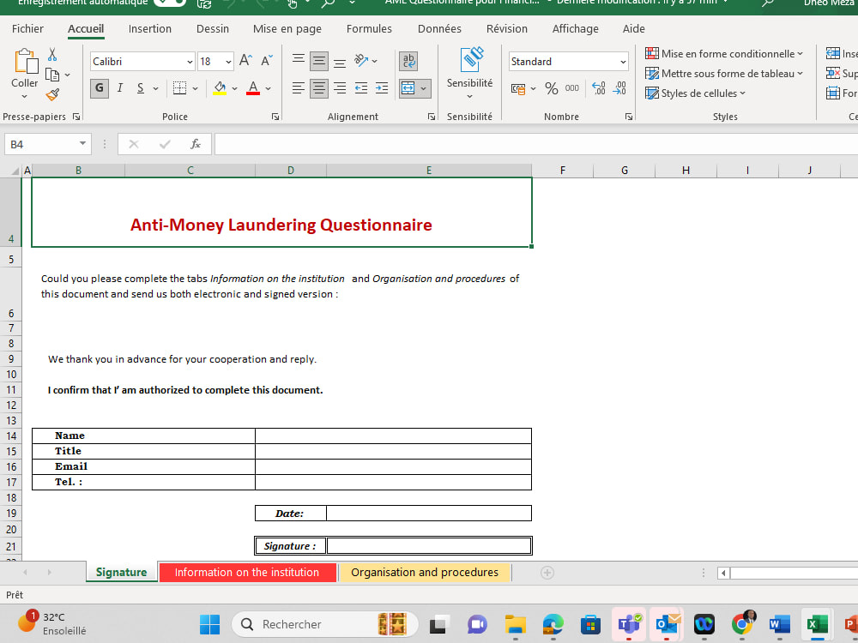
Task: Toggle bold with the G button
Action: tap(99, 88)
